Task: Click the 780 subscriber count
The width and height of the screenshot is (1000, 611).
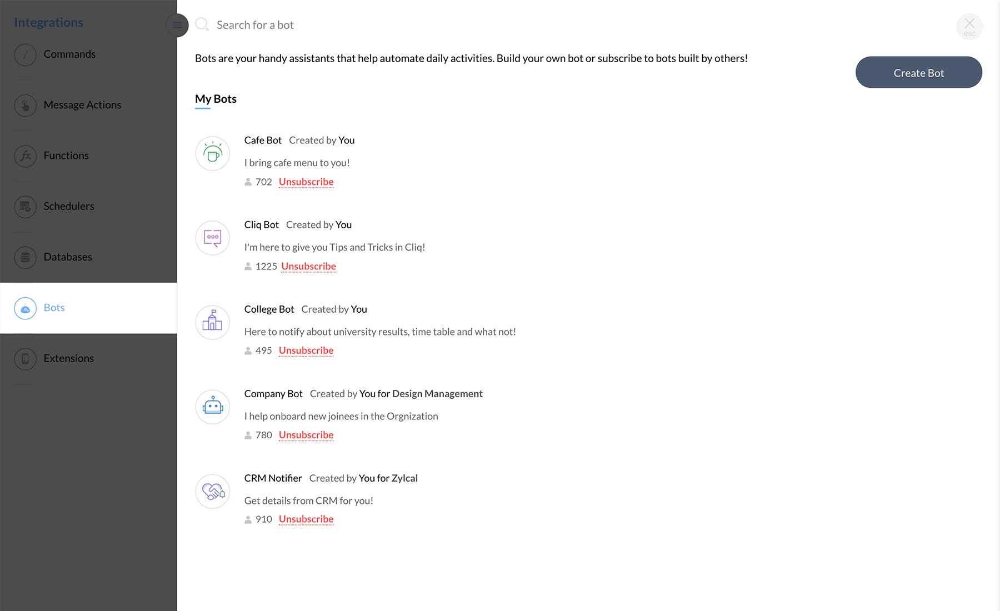Action: [x=263, y=435]
